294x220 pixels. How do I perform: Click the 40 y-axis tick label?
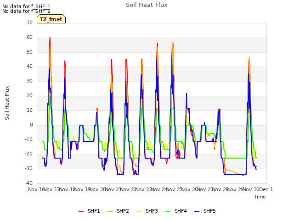coord(29,66)
